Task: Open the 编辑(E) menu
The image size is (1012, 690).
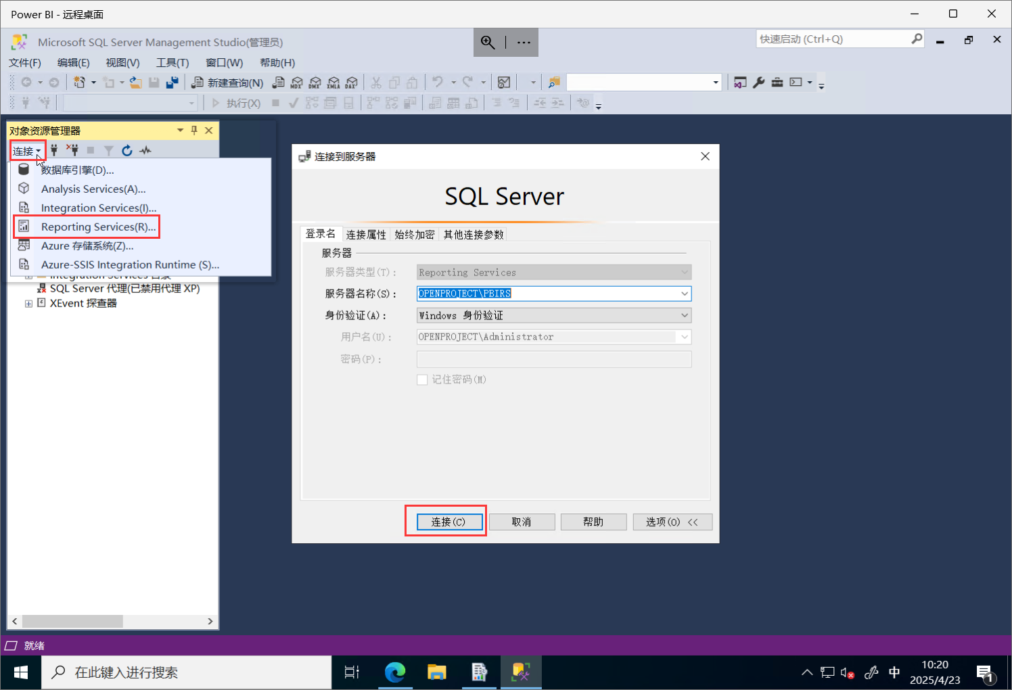Action: [x=73, y=63]
